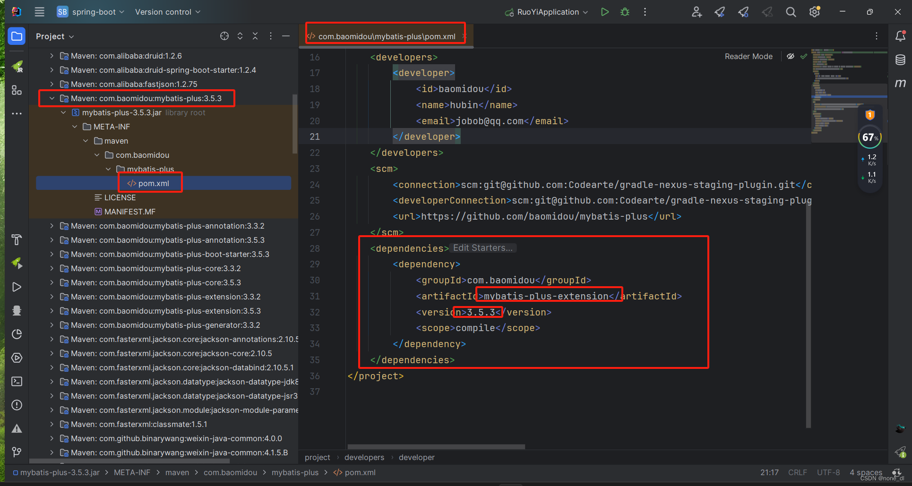
Task: Open the Problems tool window
Action: [x=17, y=405]
